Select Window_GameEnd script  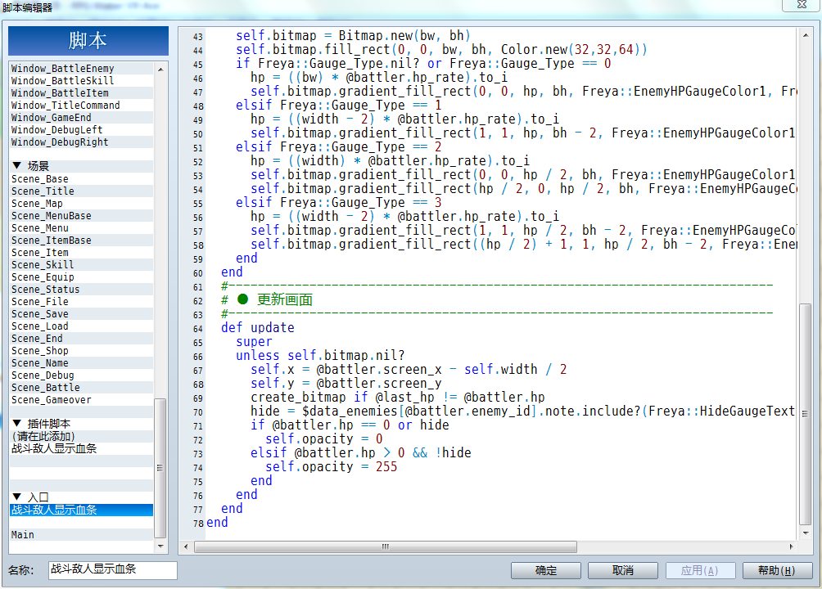81,118
